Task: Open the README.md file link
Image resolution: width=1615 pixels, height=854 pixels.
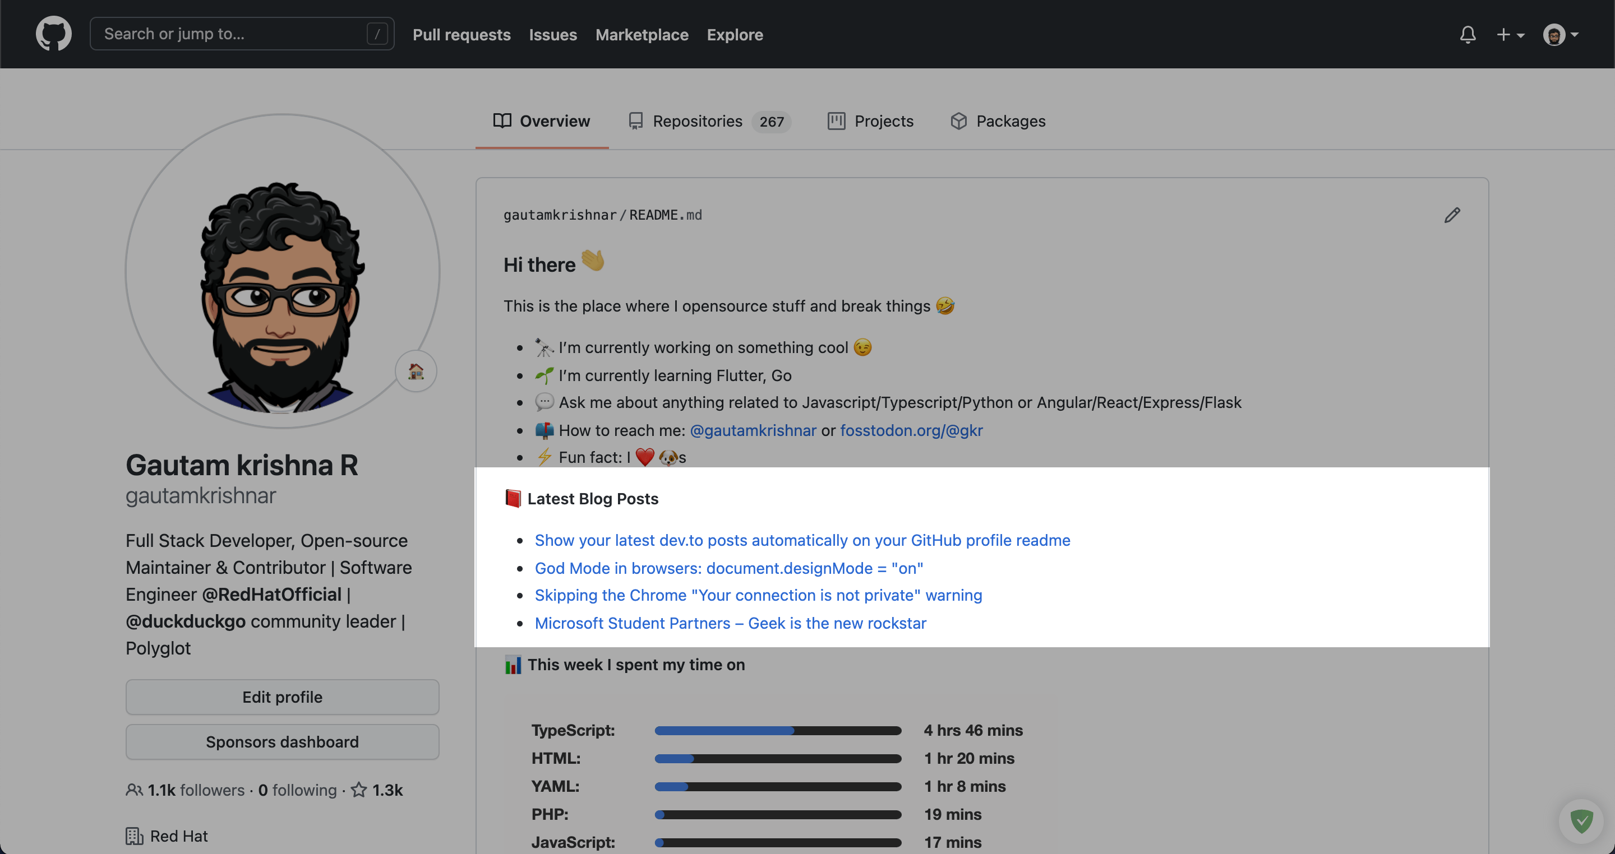Action: click(665, 215)
